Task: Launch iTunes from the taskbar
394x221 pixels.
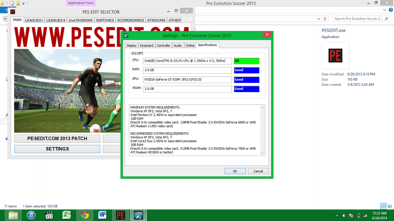Action: tap(31, 215)
